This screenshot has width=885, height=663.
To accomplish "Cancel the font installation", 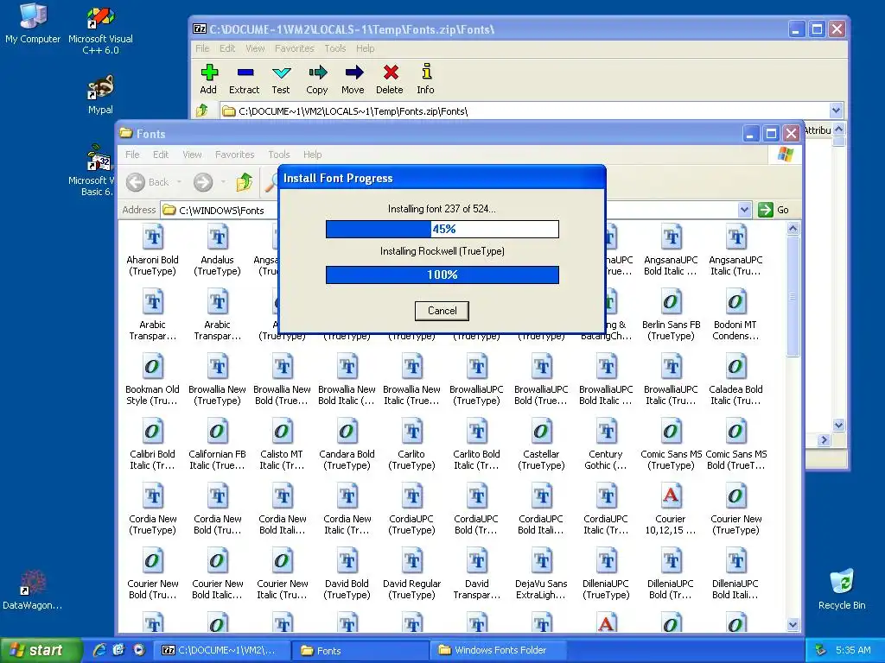I will pyautogui.click(x=442, y=311).
